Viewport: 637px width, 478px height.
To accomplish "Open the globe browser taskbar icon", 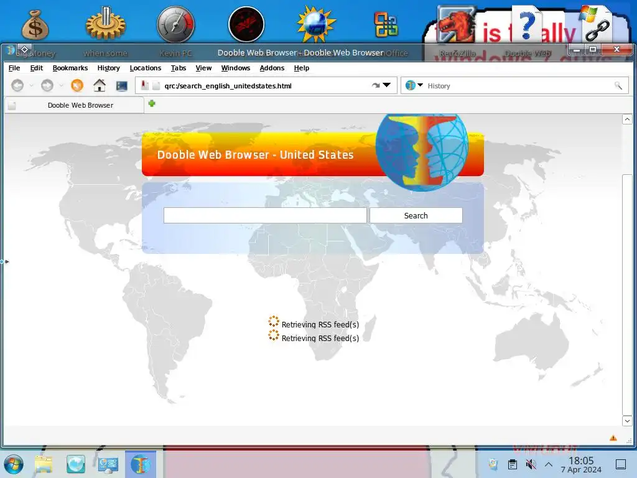I will coord(76,464).
